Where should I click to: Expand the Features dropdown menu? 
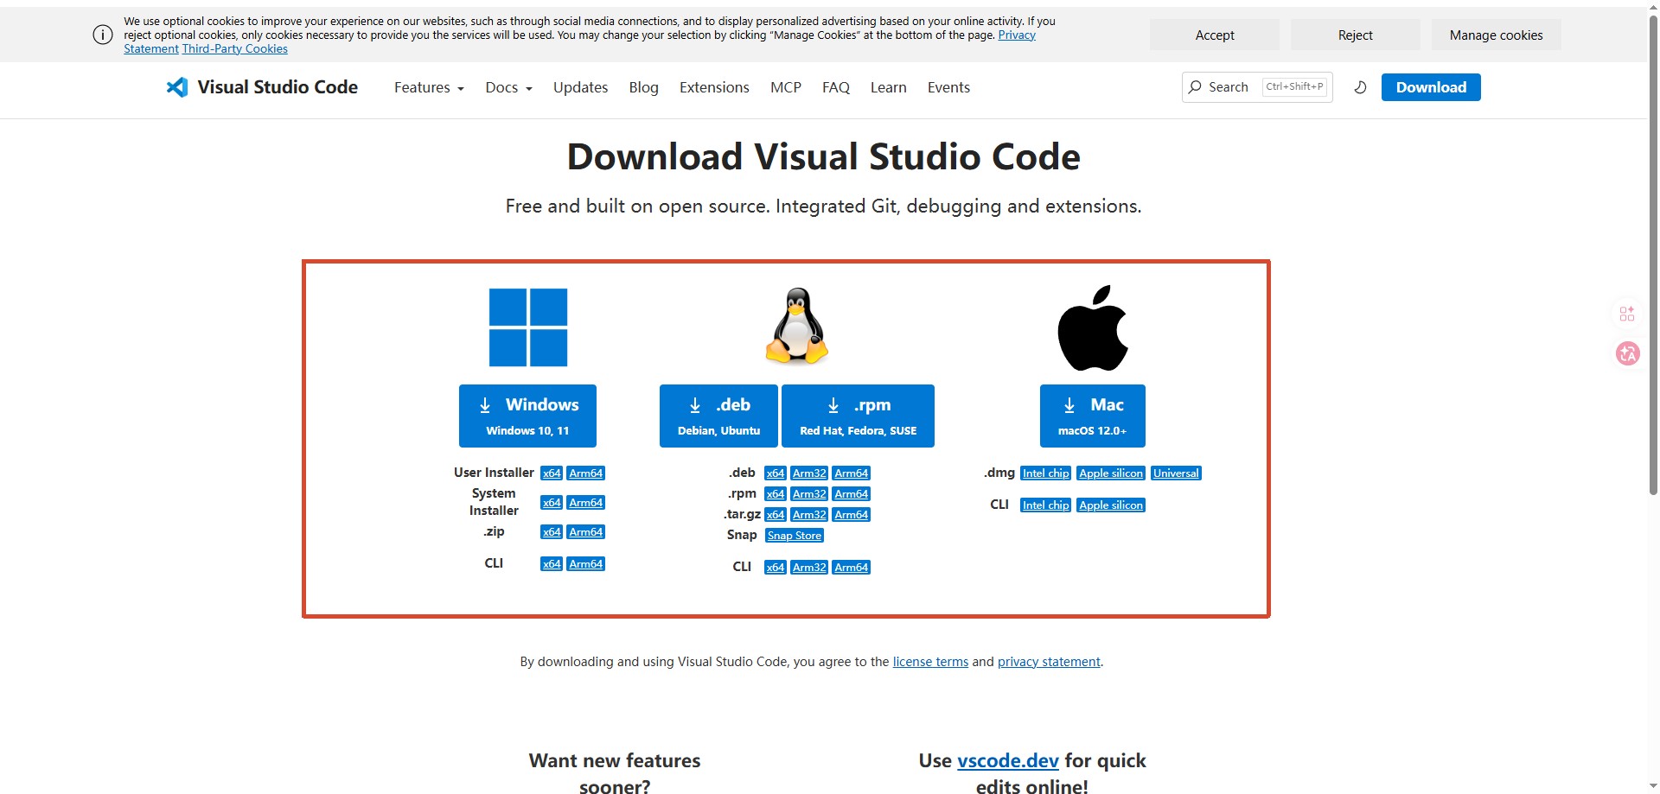coord(429,87)
